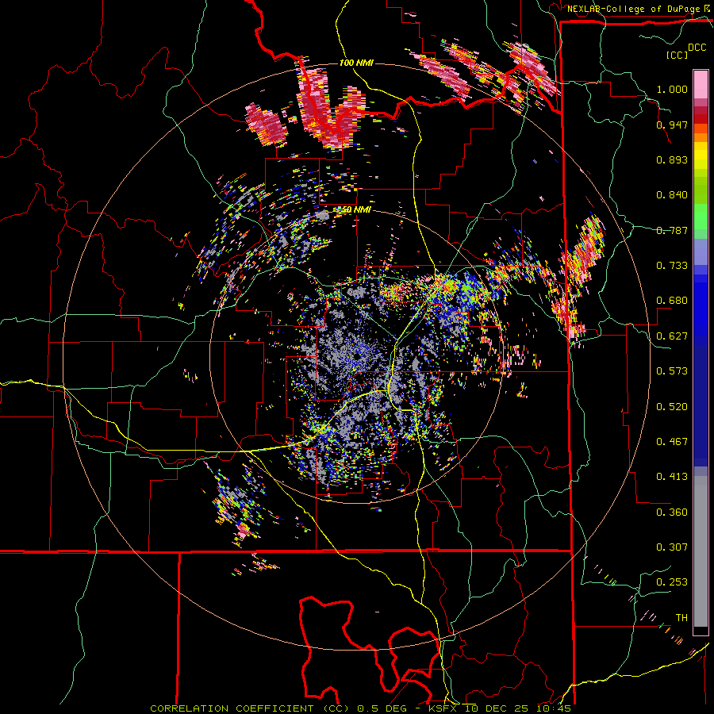Screen dimensions: 714x714
Task: Click the 0.520 legend value
Action: point(672,407)
